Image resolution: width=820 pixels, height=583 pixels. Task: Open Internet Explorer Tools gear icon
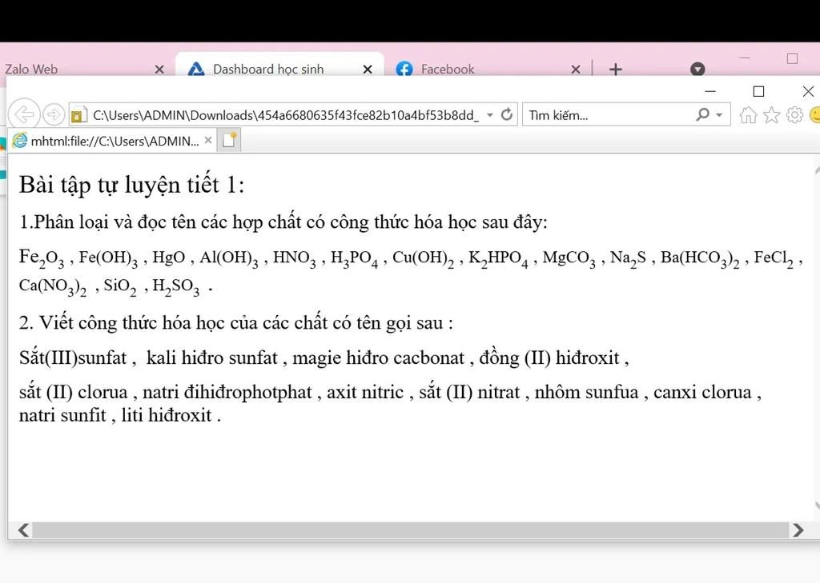794,114
